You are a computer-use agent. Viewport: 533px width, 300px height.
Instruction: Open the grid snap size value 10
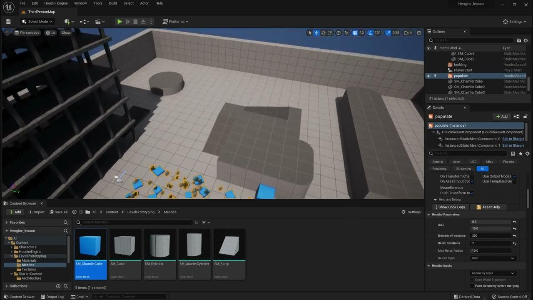361,33
